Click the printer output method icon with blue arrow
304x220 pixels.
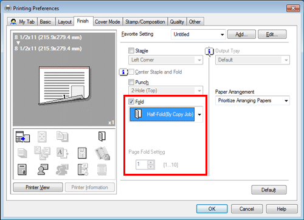pos(22,137)
